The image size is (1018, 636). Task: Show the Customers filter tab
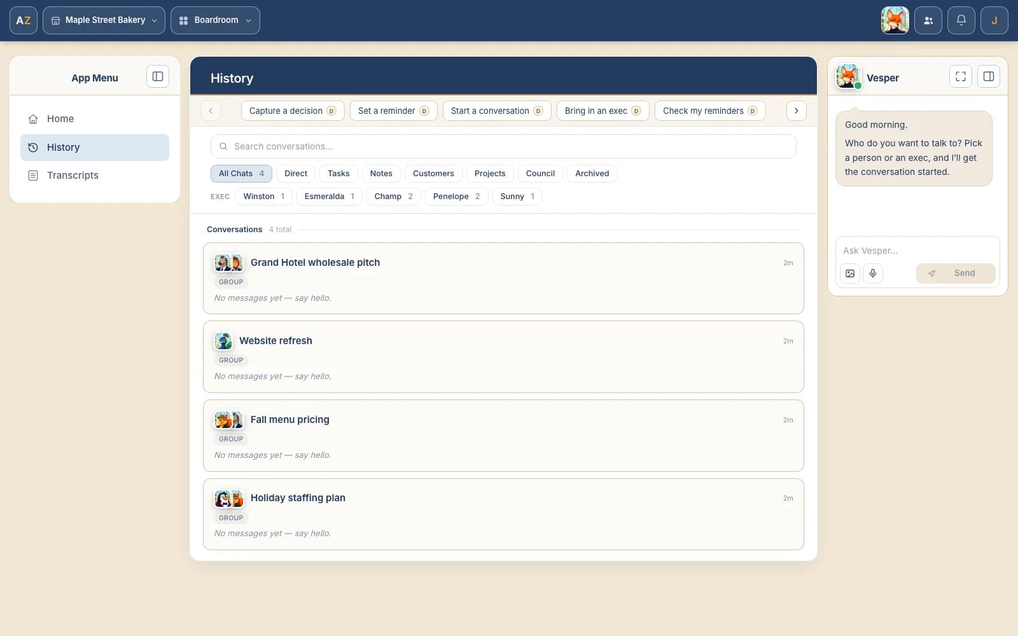click(433, 174)
